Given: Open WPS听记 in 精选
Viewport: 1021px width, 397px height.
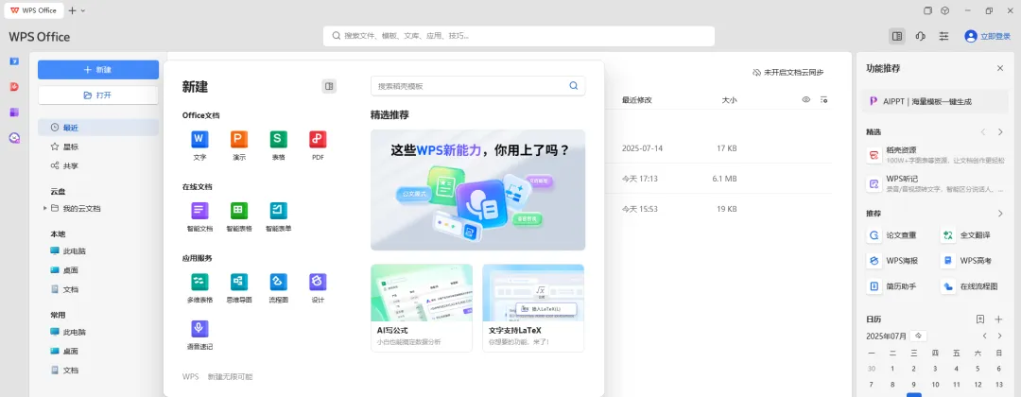Looking at the screenshot, I should (x=935, y=184).
